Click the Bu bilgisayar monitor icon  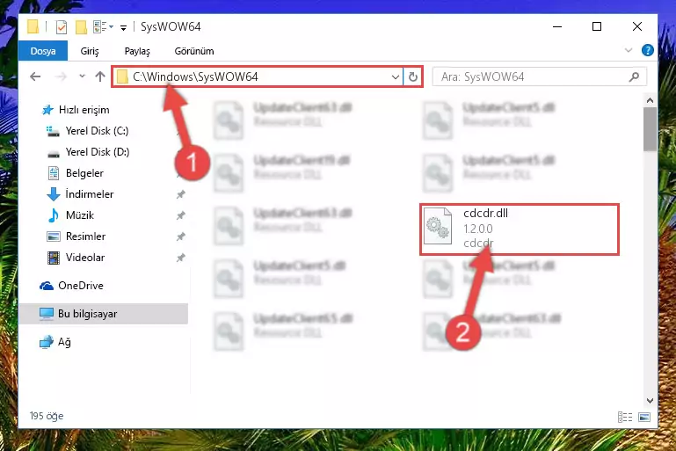pos(46,314)
